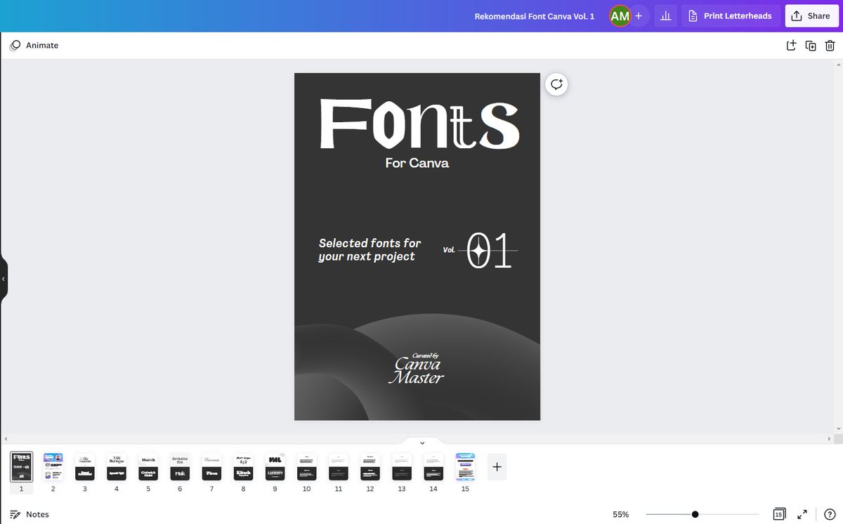Screen dimensions: 843x524
Task: Add page with plus tile in strip
Action: 497,466
